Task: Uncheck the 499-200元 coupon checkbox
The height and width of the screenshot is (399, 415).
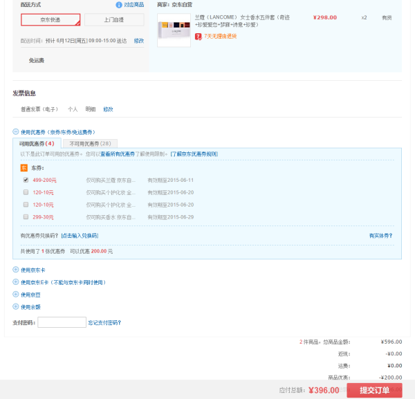Action: (x=26, y=180)
